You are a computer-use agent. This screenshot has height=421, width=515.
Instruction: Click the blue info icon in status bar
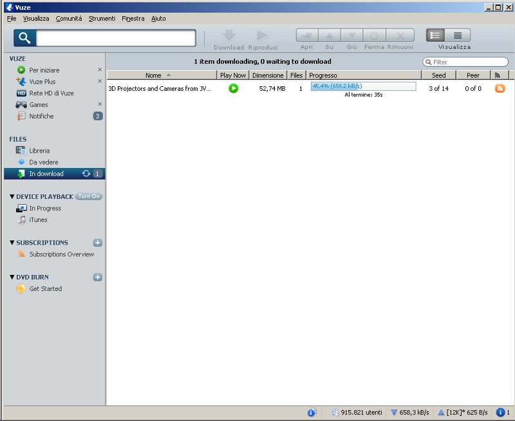click(312, 413)
